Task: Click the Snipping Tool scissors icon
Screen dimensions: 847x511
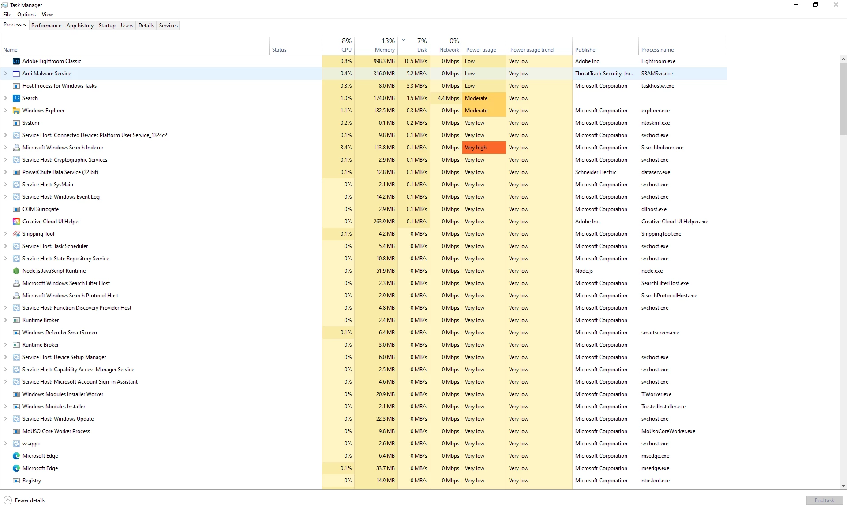Action: pos(16,234)
